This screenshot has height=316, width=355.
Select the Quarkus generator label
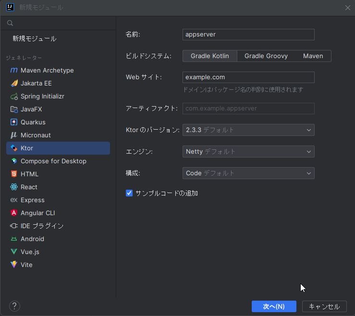click(x=33, y=122)
